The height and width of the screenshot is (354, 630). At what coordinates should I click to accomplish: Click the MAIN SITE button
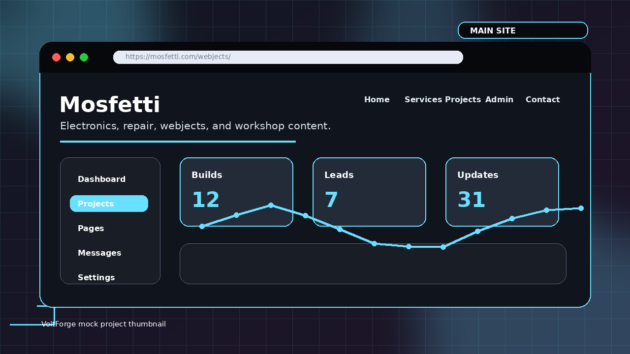pyautogui.click(x=523, y=30)
